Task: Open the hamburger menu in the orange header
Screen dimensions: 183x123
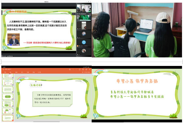Action: pos(3,69)
